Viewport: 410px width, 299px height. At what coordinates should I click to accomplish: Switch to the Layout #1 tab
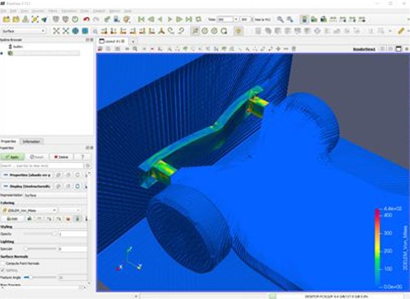click(x=112, y=41)
